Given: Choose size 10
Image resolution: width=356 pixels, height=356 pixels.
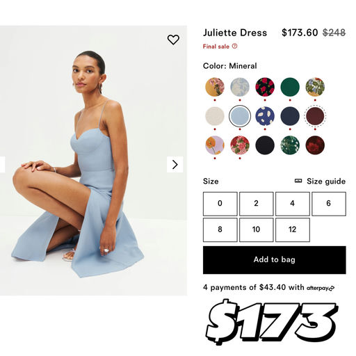Looking at the screenshot, I should (257, 229).
